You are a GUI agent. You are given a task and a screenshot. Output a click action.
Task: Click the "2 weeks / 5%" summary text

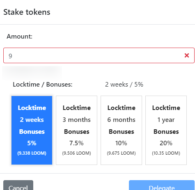(124, 85)
